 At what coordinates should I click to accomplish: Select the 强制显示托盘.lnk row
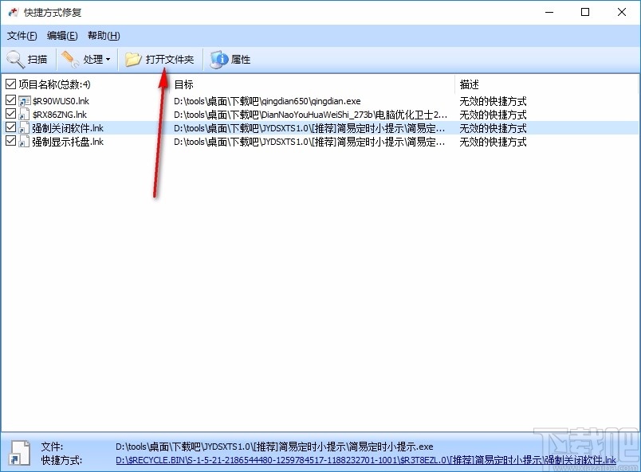tap(67, 142)
